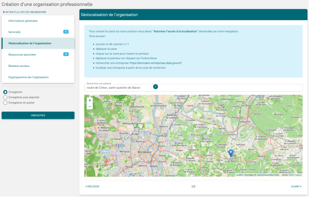
Task: Zoom in the map with plus button
Action: click(90, 100)
